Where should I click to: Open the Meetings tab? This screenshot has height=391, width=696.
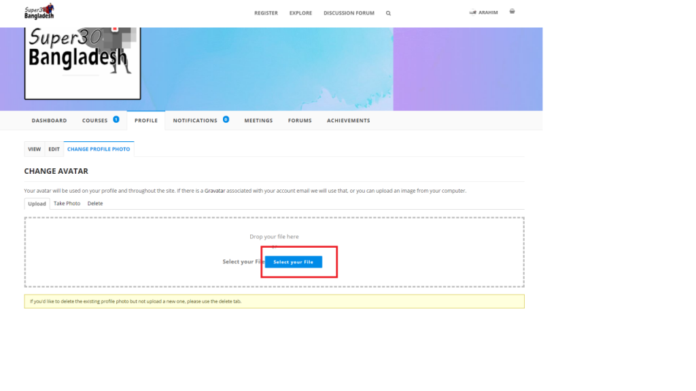point(258,121)
